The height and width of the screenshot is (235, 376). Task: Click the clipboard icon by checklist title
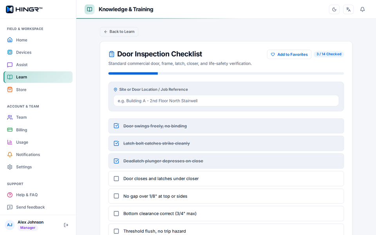(112, 54)
